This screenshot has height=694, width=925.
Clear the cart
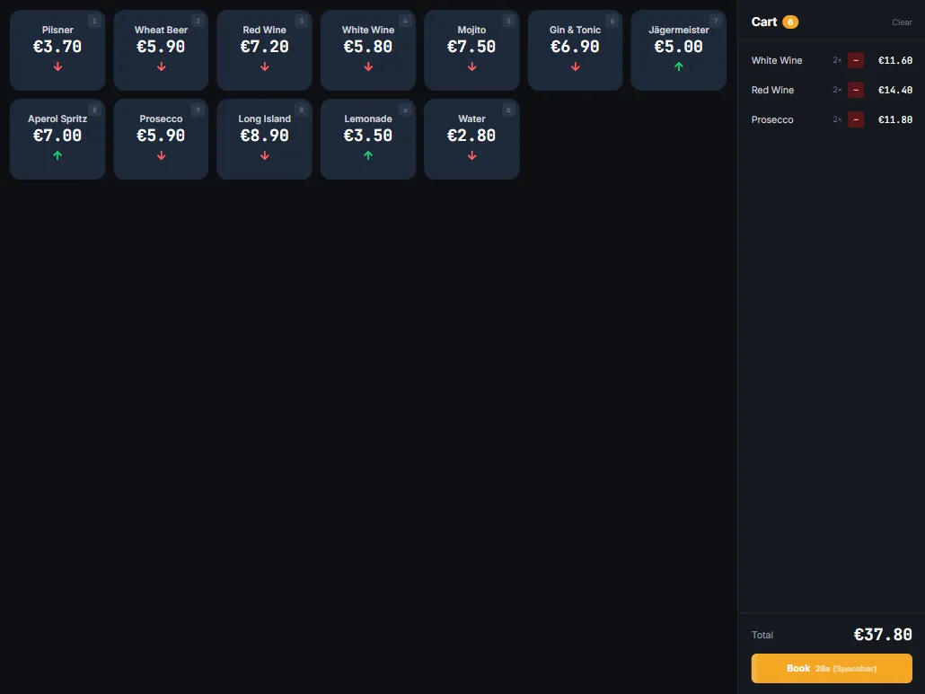click(902, 22)
